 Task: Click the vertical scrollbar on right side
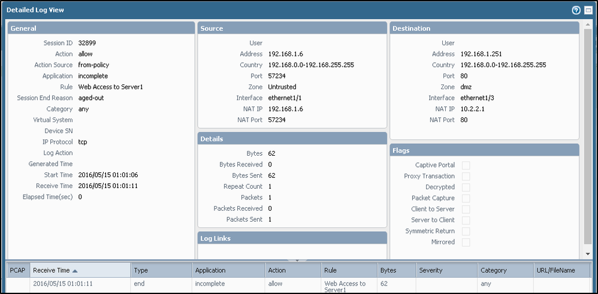coord(588,144)
